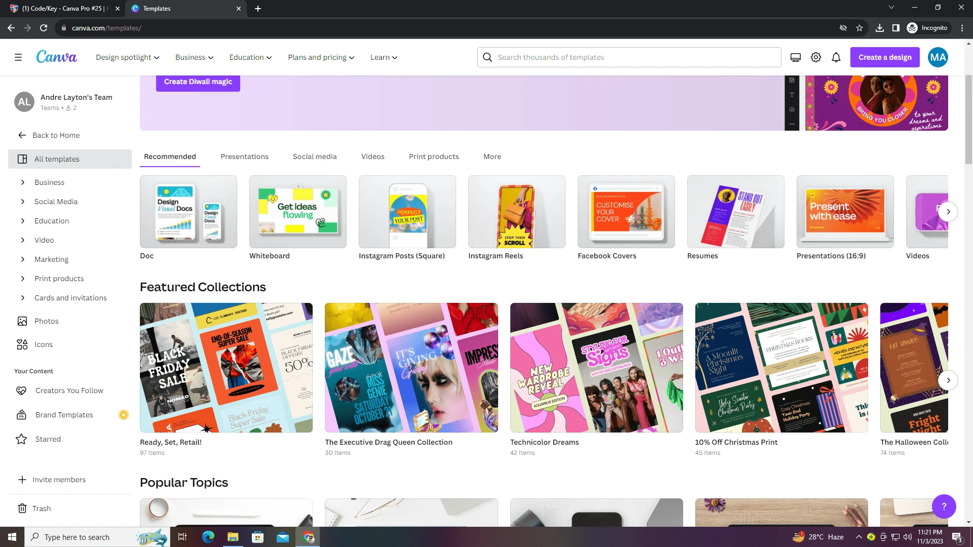Image resolution: width=973 pixels, height=547 pixels.
Task: Expand the Design spotlight menu
Action: tap(128, 57)
